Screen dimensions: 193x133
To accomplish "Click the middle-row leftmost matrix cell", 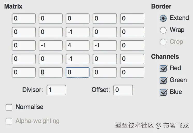I will point(24,46).
